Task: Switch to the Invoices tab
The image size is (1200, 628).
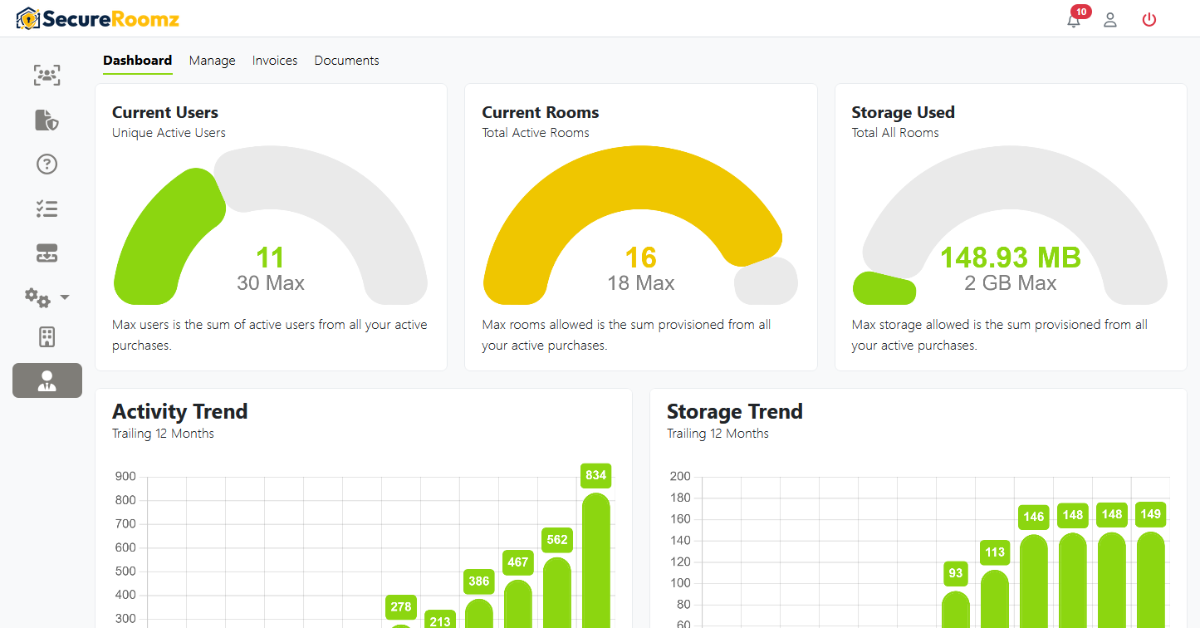Action: [275, 61]
